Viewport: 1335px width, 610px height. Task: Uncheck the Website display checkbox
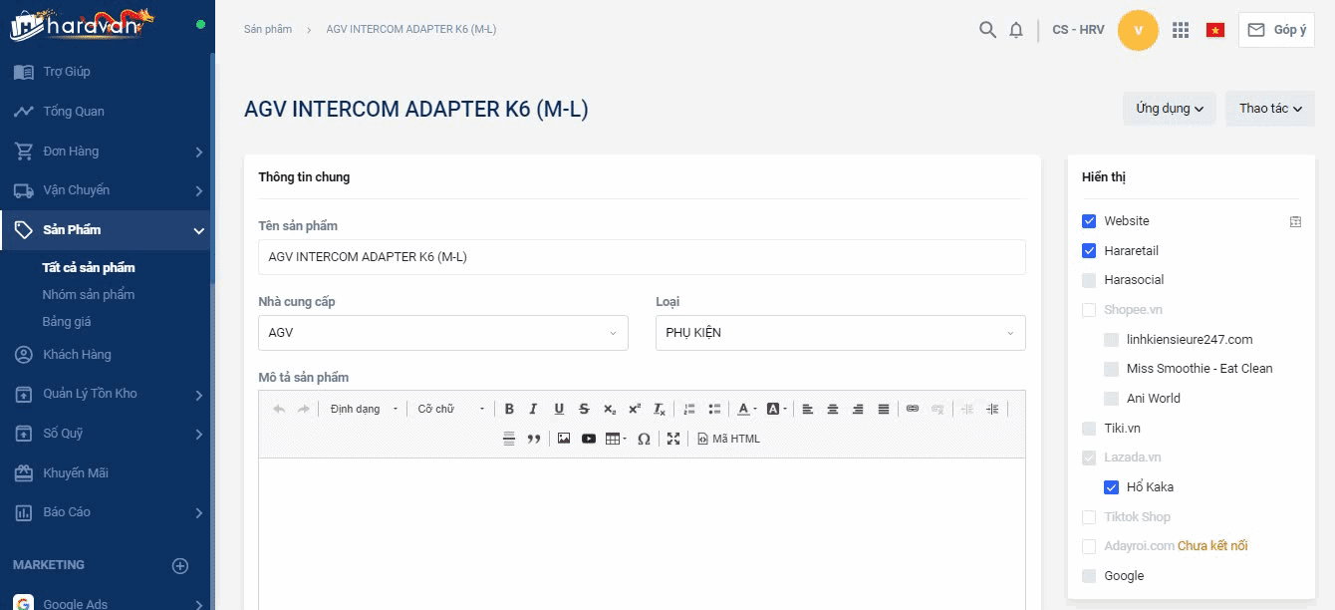point(1089,221)
